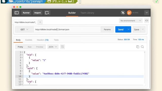Collapse the object on line 8

[x=22, y=71]
